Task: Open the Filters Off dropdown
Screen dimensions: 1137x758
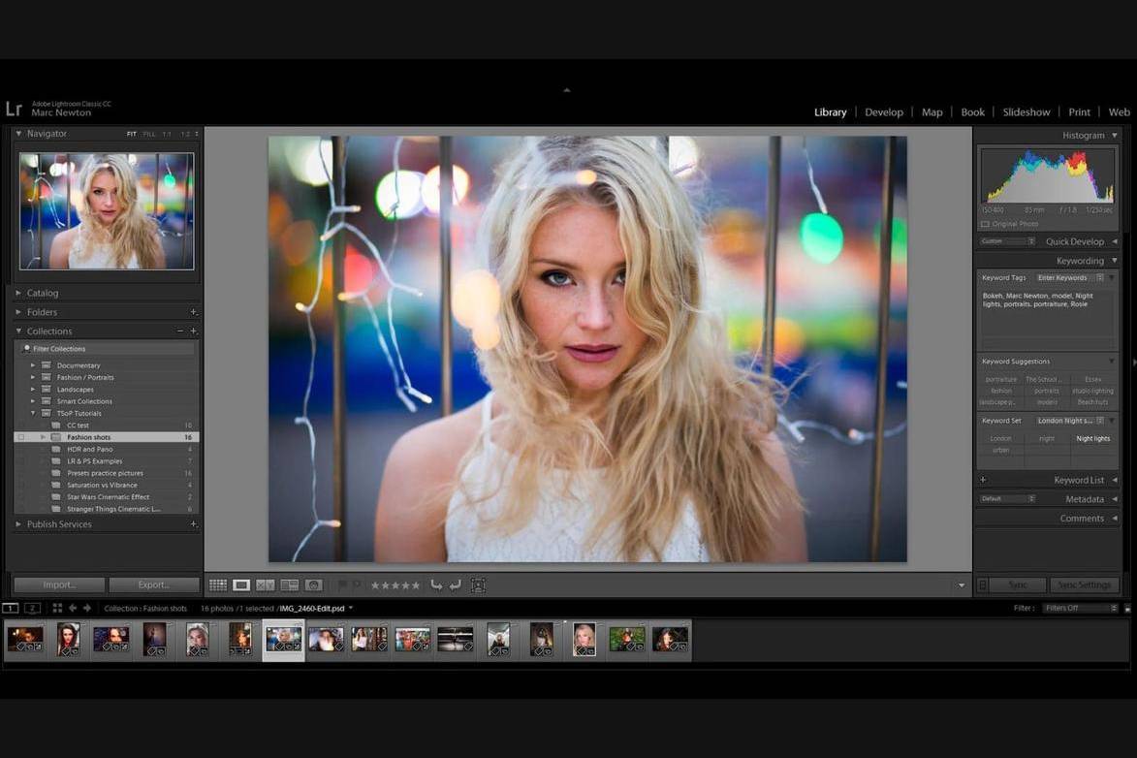Action: pos(1081,608)
